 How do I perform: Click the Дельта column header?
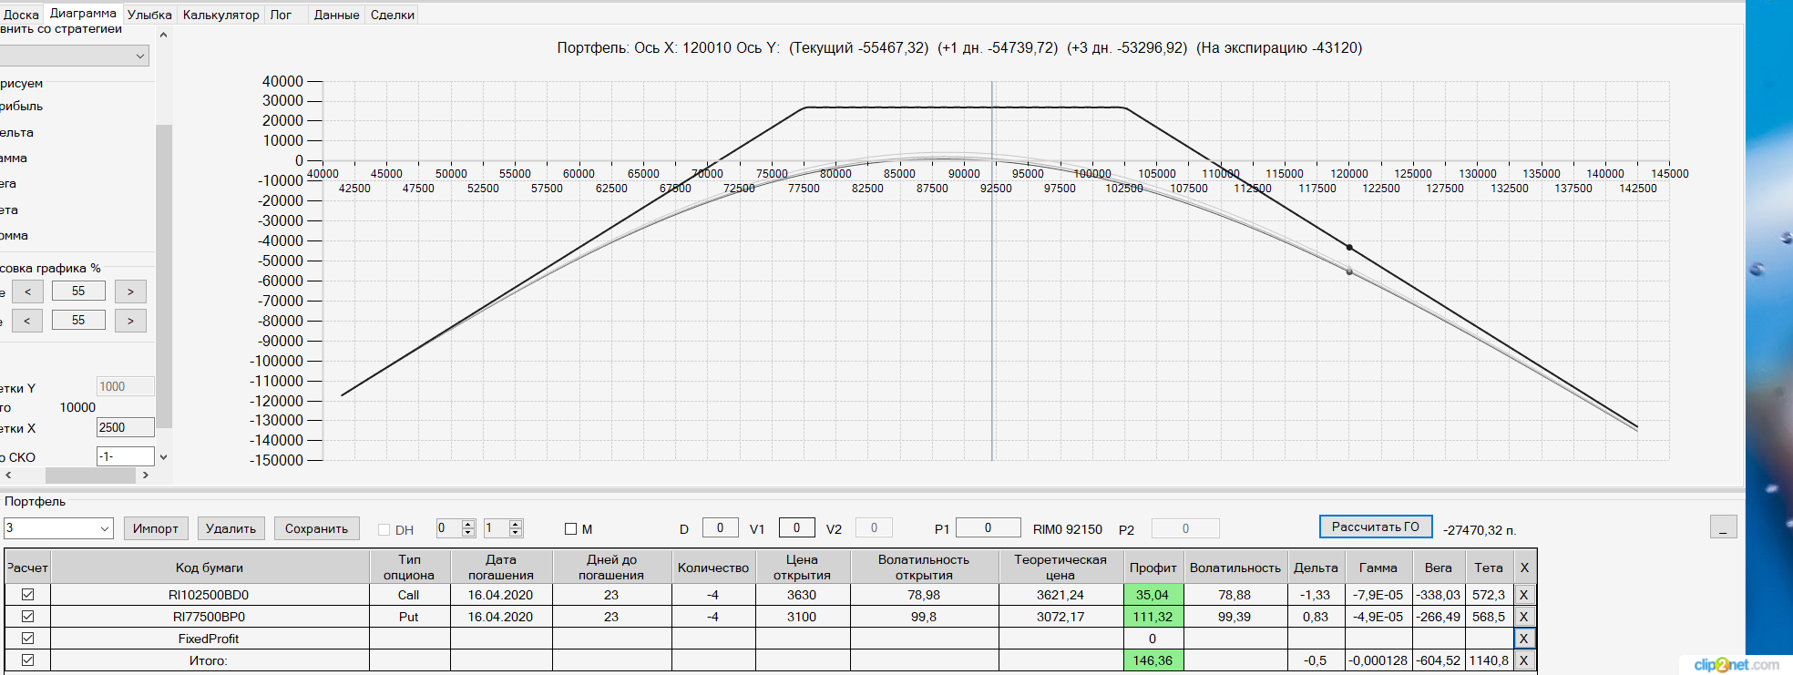[x=1316, y=568]
